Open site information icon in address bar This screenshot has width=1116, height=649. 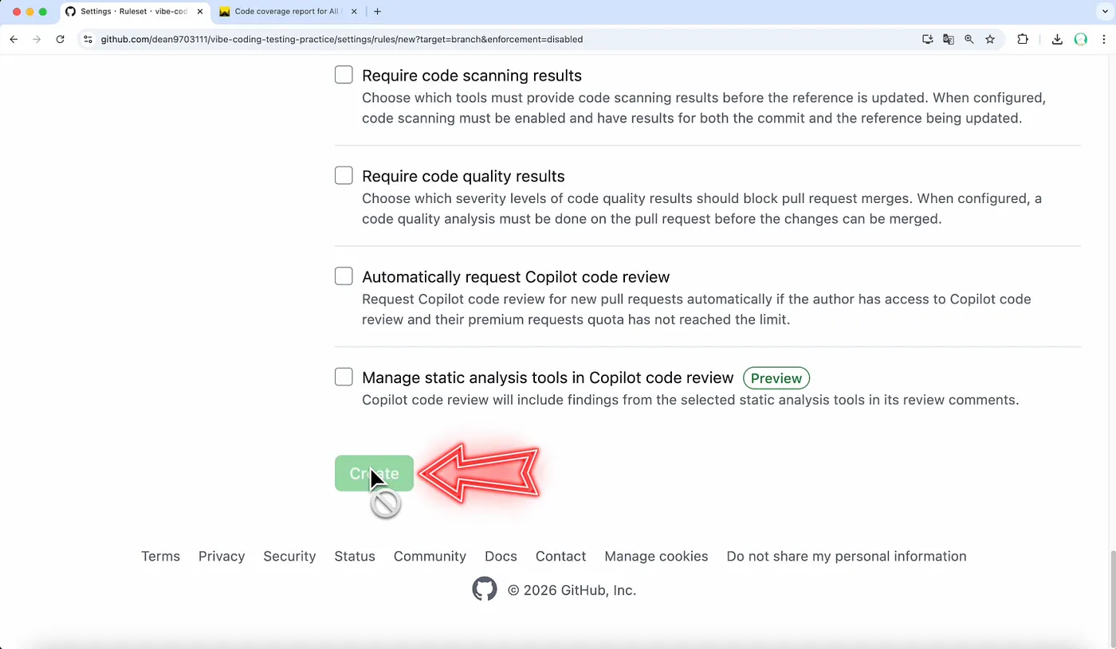[88, 39]
